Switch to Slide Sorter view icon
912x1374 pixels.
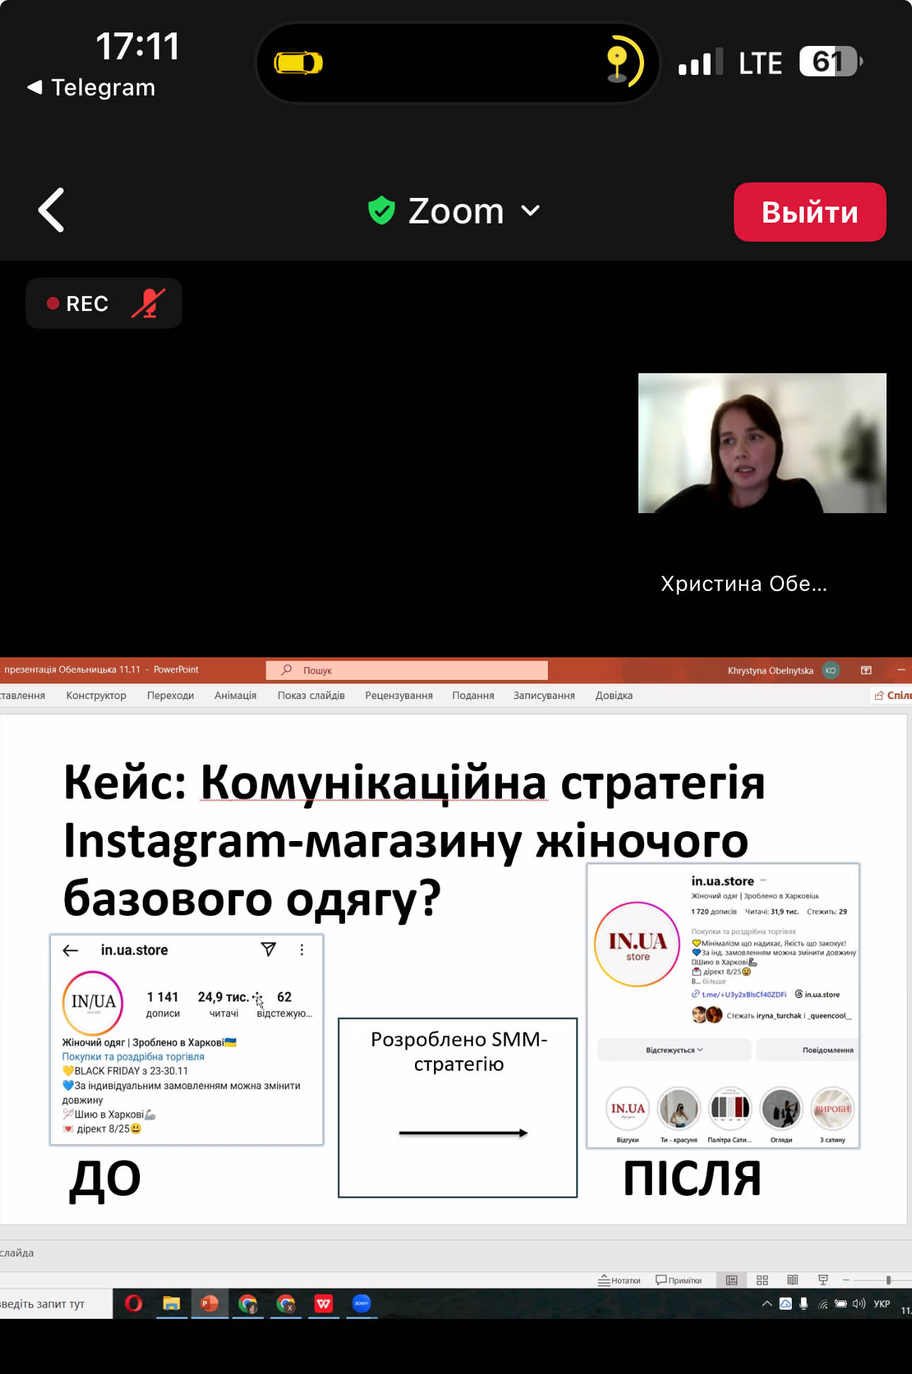762,1280
